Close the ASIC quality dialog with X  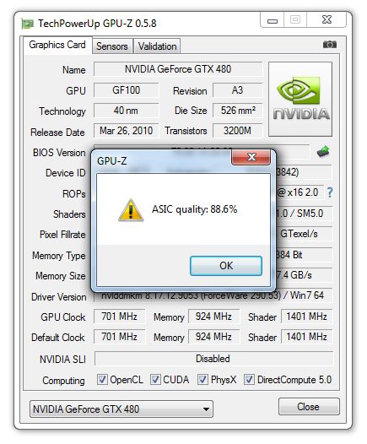click(x=251, y=157)
